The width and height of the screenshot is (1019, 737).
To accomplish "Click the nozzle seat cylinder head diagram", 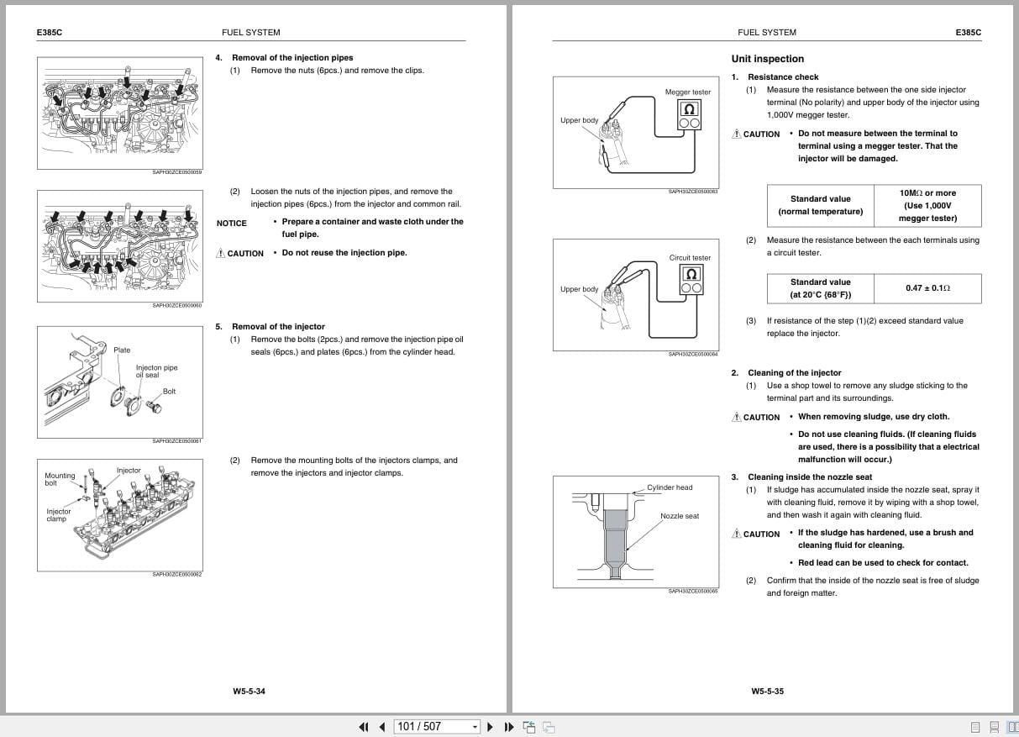I will (636, 531).
